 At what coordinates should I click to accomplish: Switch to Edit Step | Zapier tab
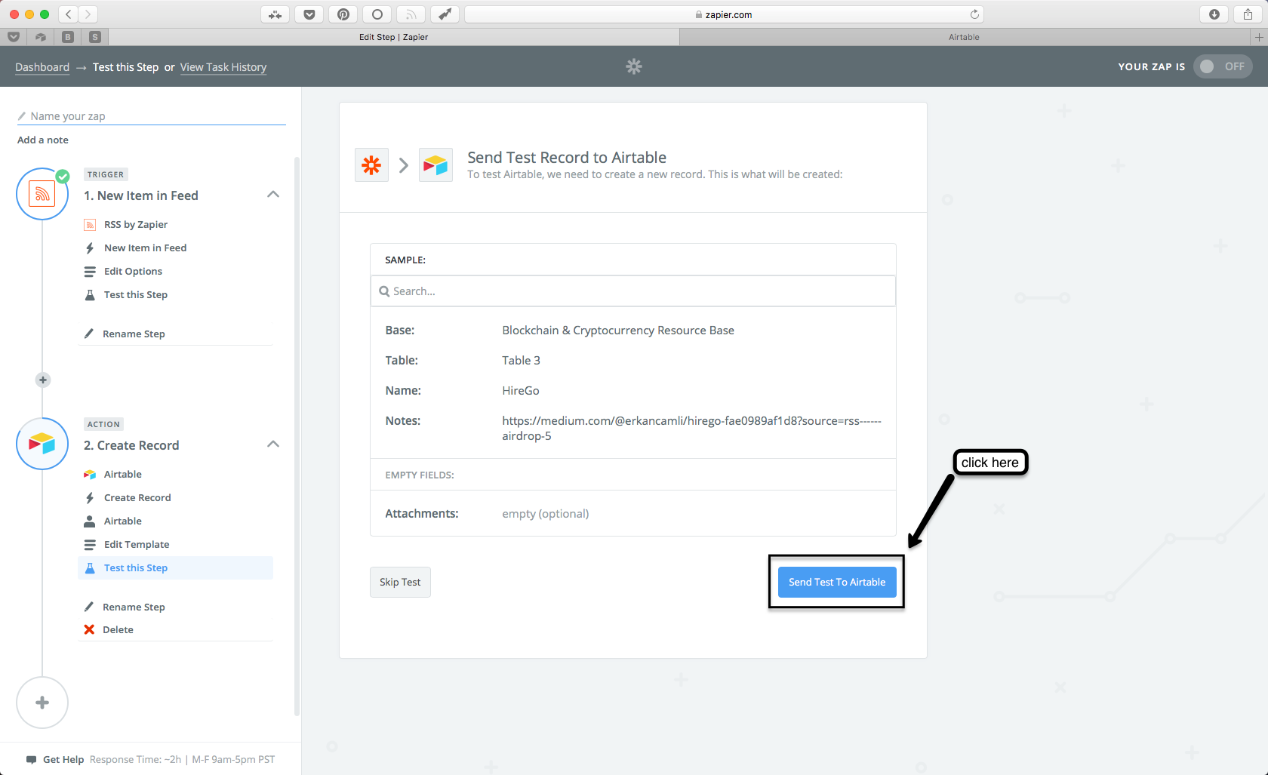tap(393, 37)
